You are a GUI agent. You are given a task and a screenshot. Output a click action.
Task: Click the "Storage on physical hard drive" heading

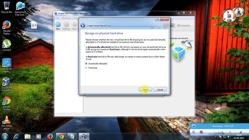click(104, 33)
